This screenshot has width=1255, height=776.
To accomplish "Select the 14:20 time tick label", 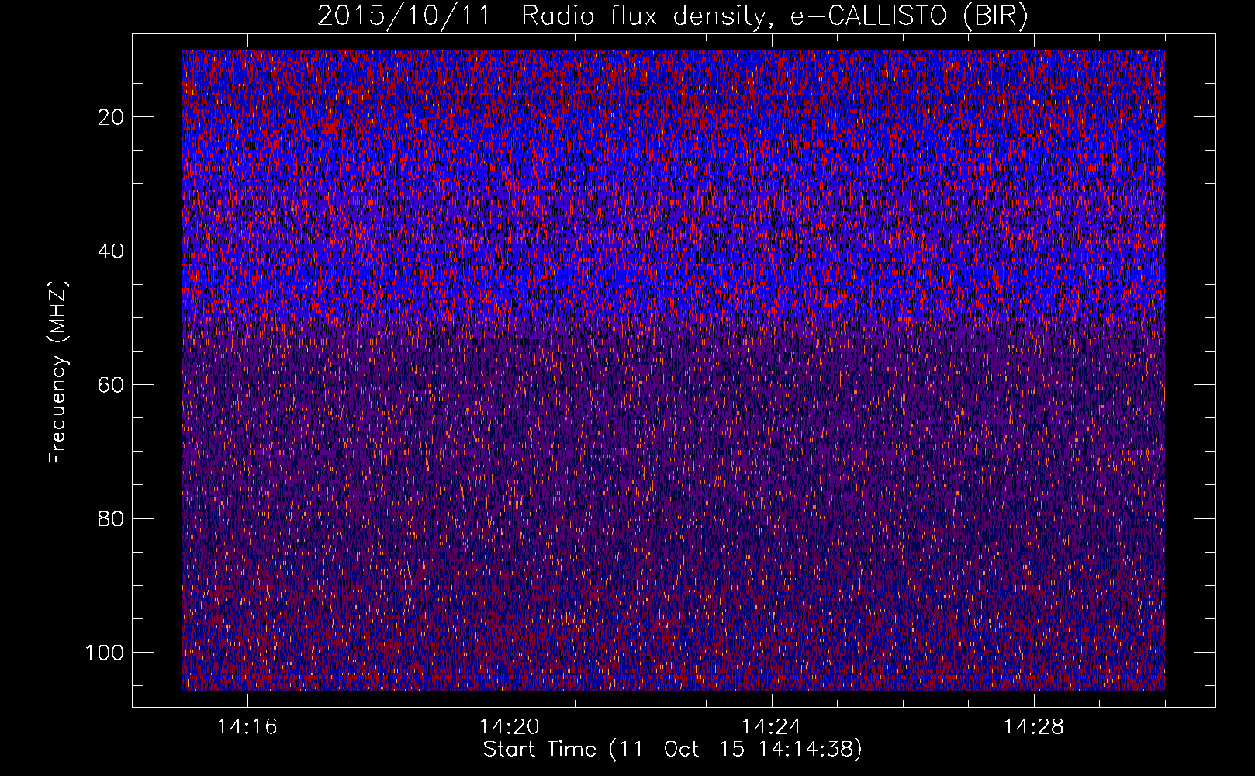I will tap(510, 727).
